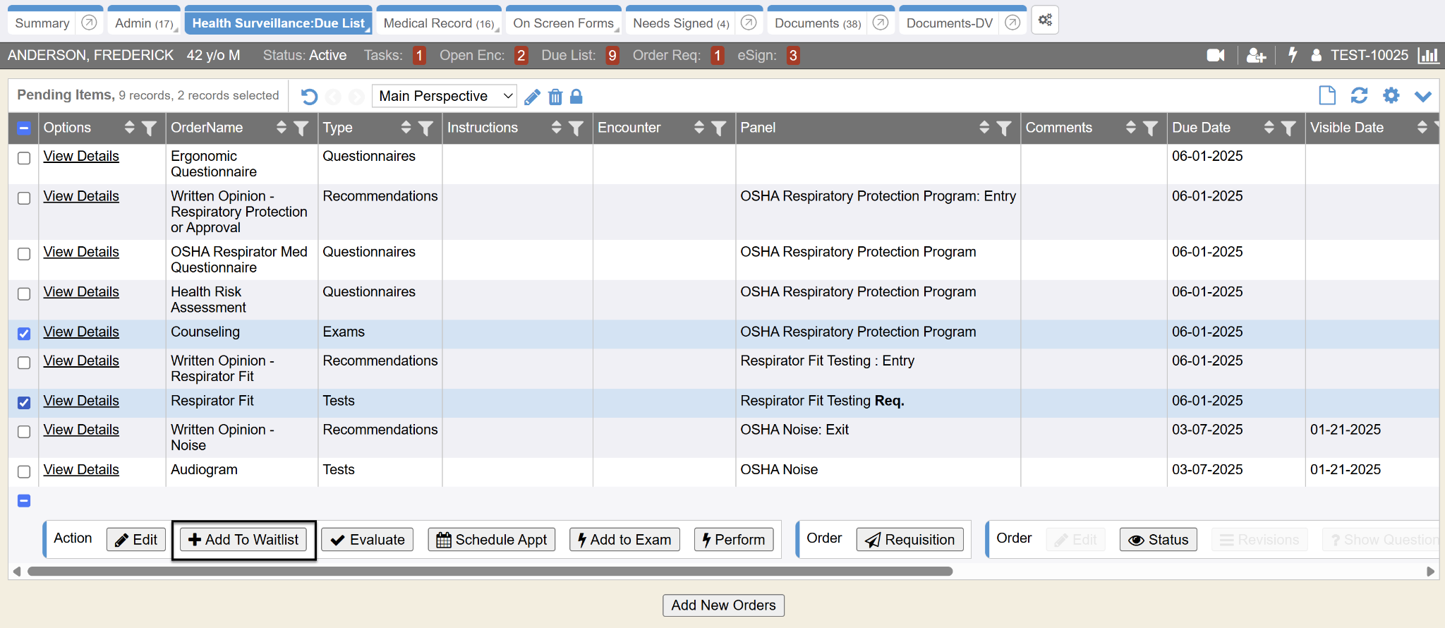Check the Ergonomic Questionnaire row checkbox
Viewport: 1445px width, 628px height.
24,158
